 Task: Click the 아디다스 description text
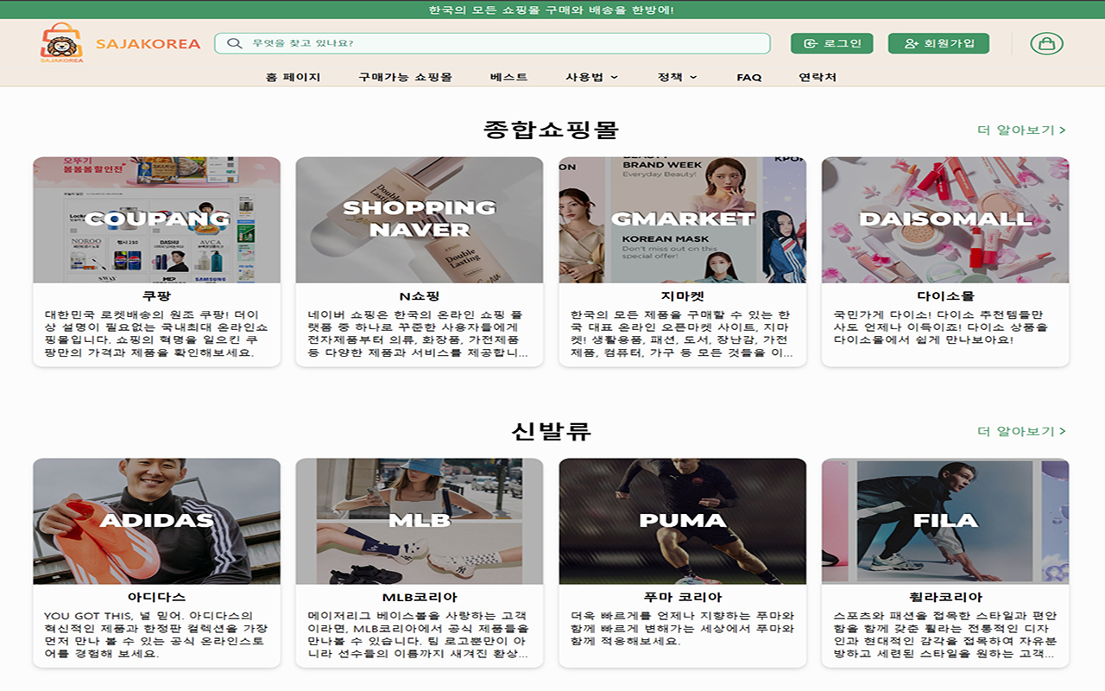156,635
